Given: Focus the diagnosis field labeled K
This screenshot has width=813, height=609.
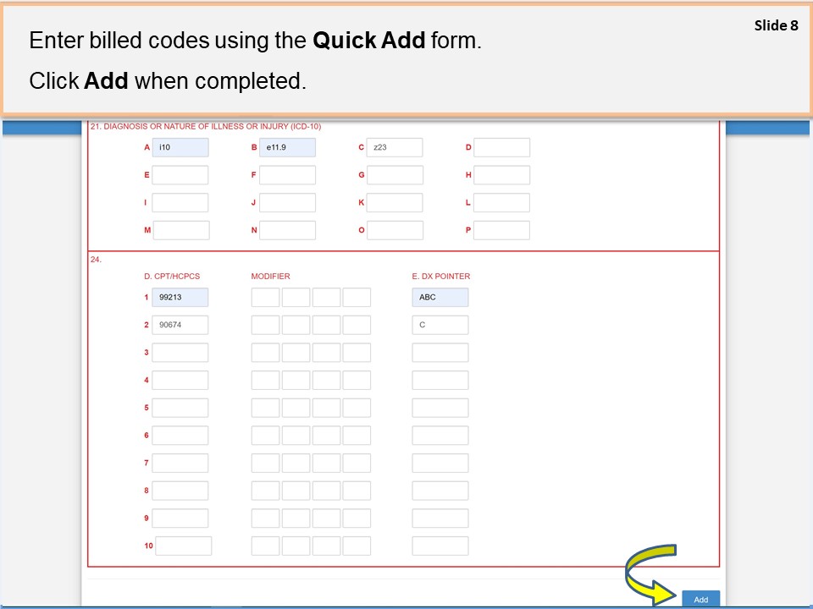Looking at the screenshot, I should coord(395,203).
